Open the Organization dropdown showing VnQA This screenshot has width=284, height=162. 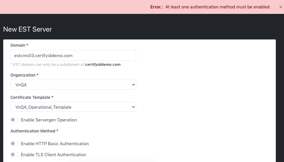coord(73,85)
